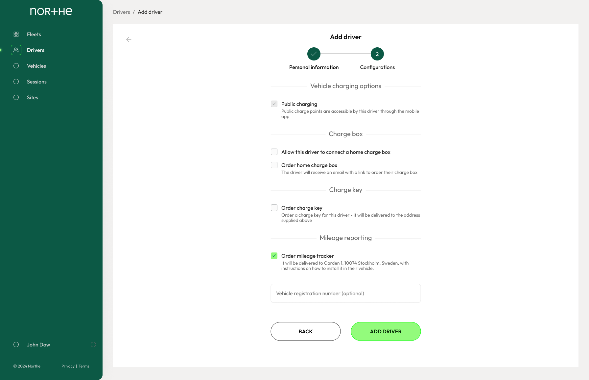589x380 pixels.
Task: Check Order home charge box
Action: [x=274, y=165]
